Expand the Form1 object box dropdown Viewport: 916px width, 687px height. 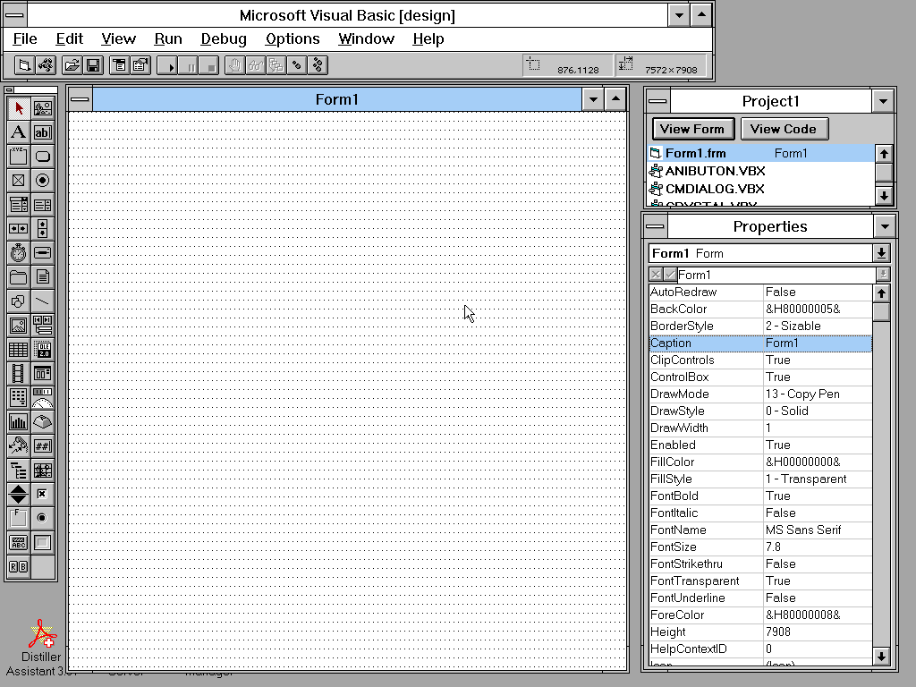click(881, 253)
